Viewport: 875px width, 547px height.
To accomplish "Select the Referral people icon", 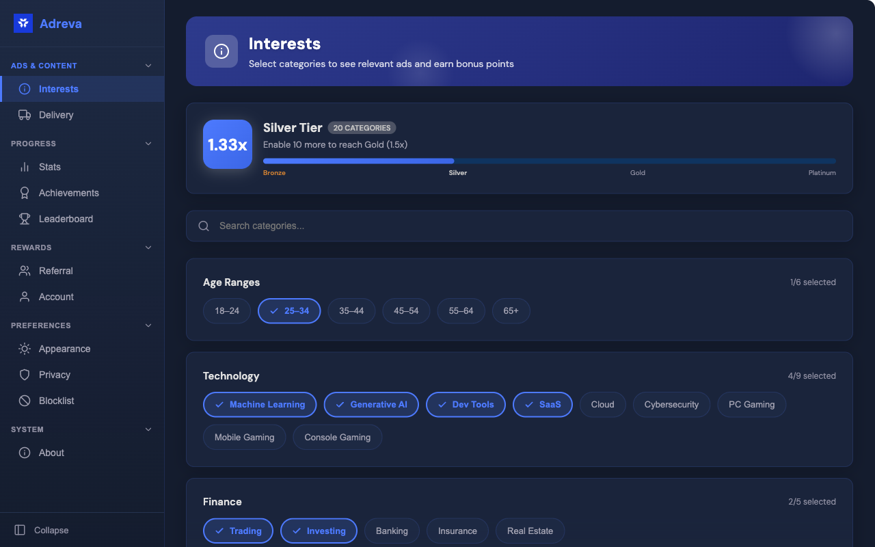I will point(25,271).
